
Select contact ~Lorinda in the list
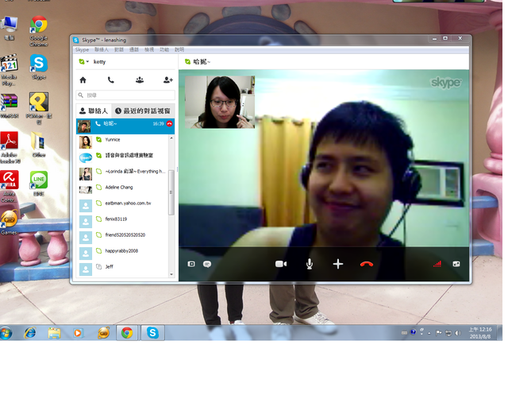[122, 174]
